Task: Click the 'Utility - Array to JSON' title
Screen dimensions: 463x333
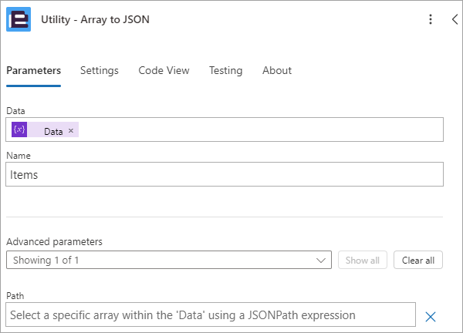Action: [x=95, y=20]
